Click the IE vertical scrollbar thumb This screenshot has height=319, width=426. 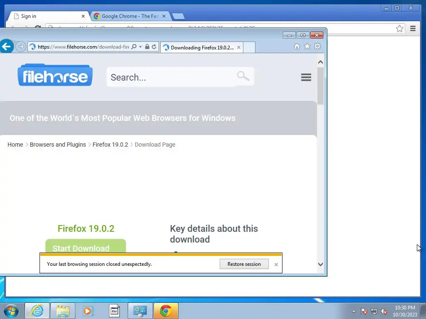[321, 86]
